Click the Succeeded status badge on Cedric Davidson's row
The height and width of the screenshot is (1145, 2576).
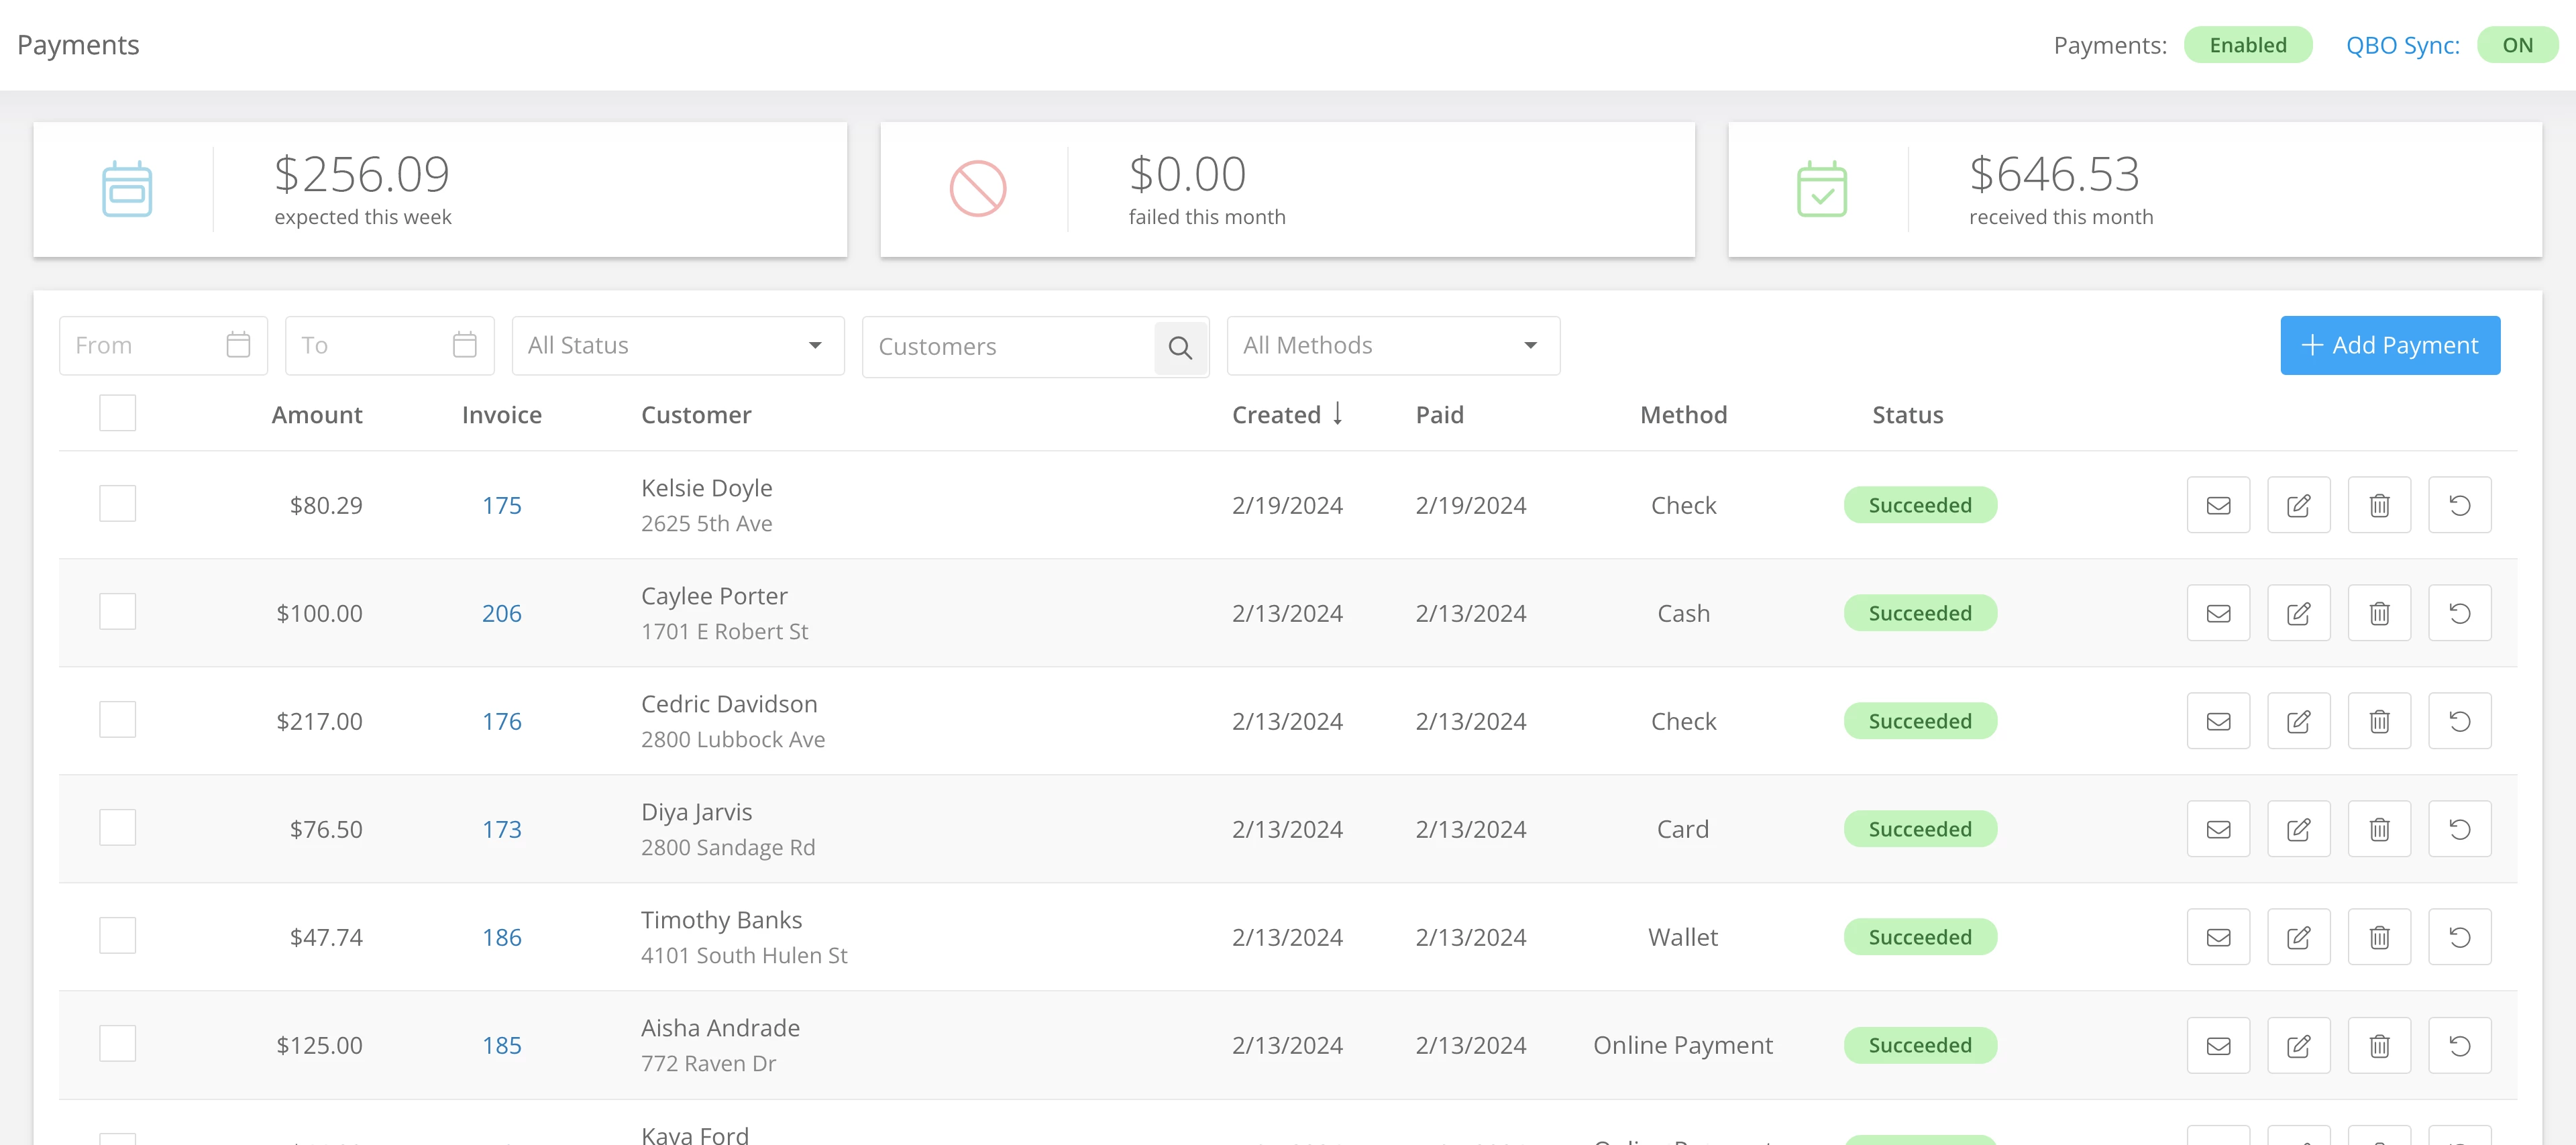(1919, 720)
